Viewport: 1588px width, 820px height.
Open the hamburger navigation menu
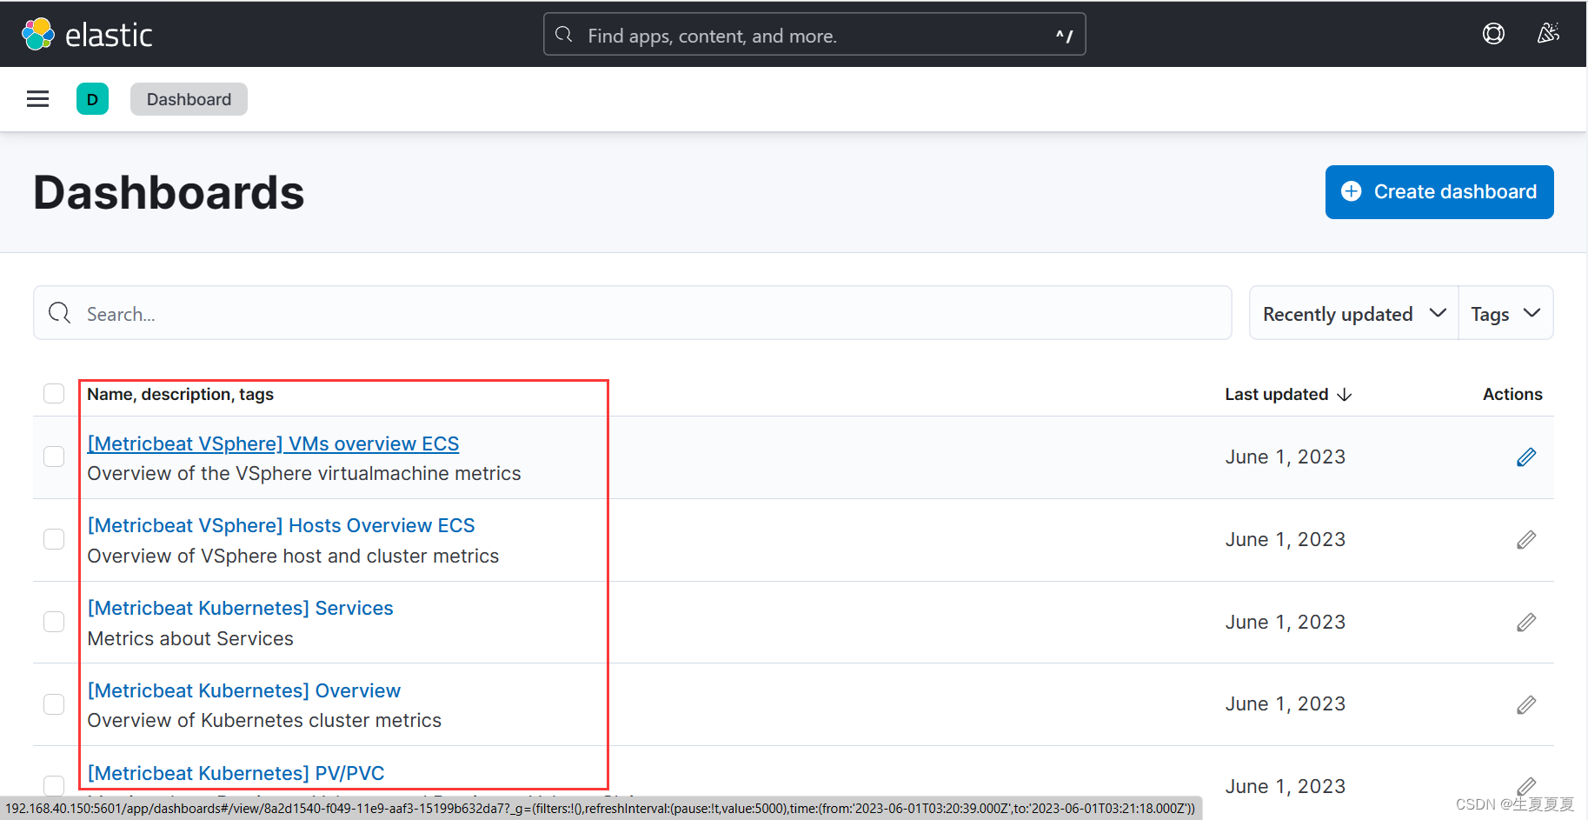coord(37,99)
